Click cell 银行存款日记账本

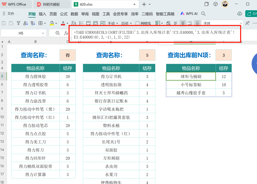(111, 101)
